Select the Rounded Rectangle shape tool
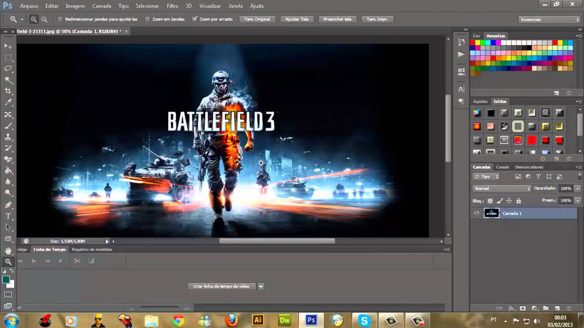 click(8, 239)
